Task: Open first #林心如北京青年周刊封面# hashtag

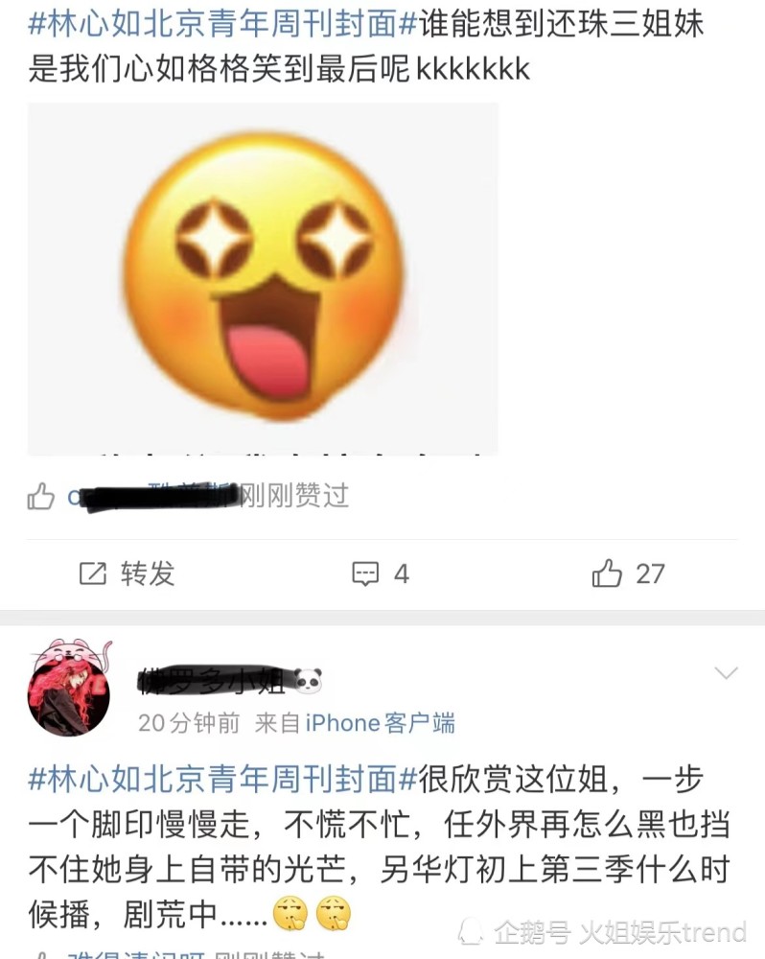Action: 223,25
